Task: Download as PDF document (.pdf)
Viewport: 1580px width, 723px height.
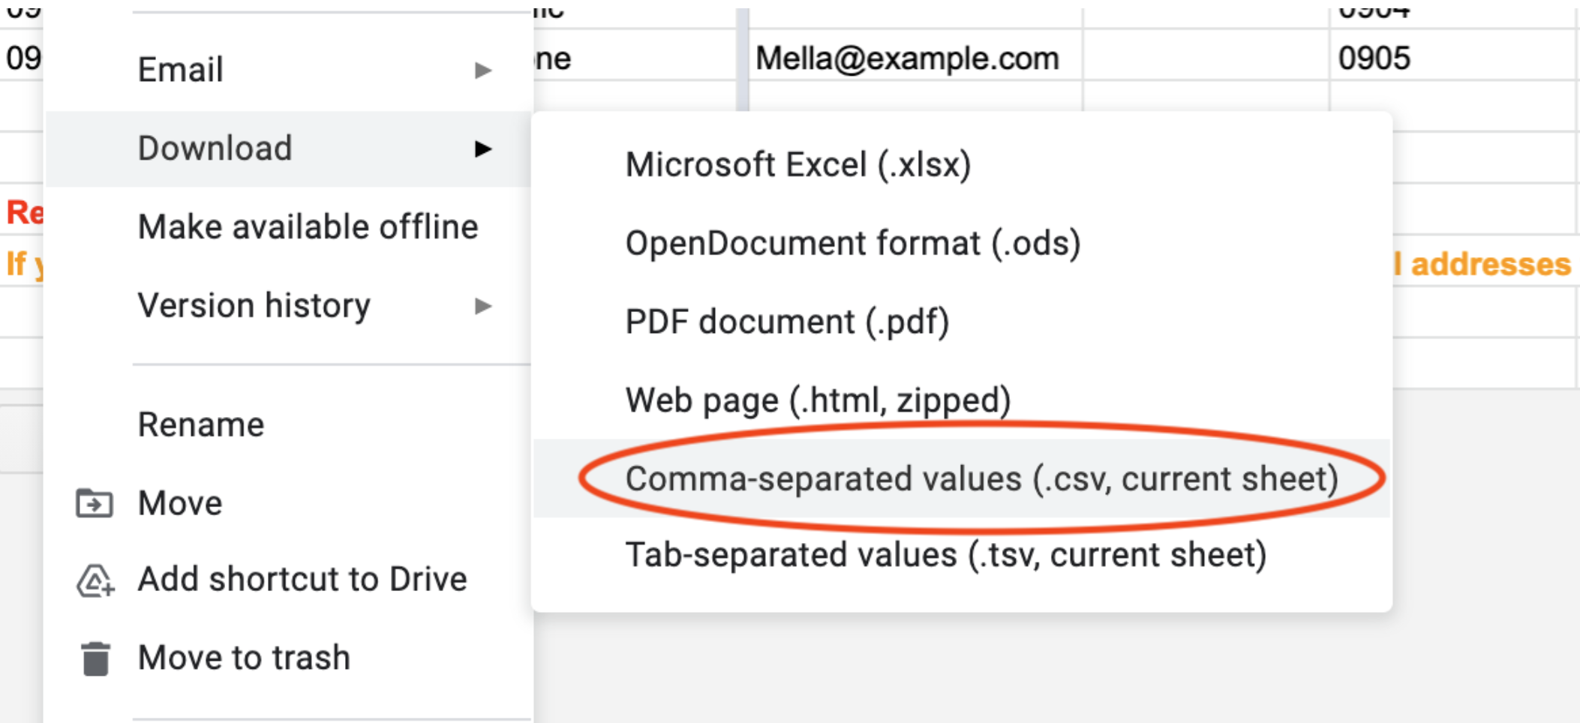Action: click(962, 322)
